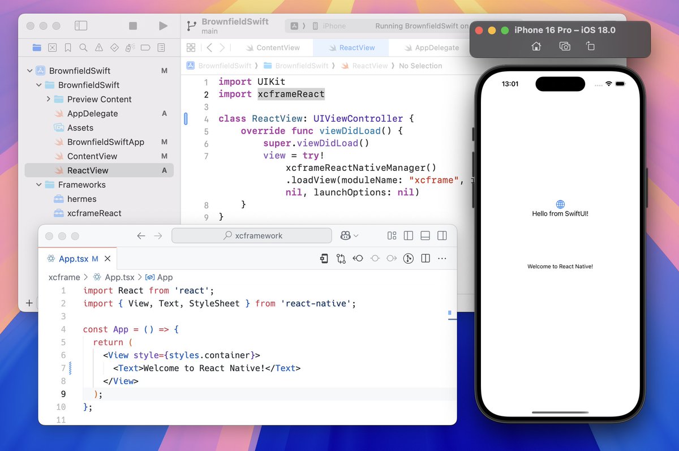Viewport: 679px width, 451px height.
Task: Open the Report navigator icon
Action: tap(161, 48)
